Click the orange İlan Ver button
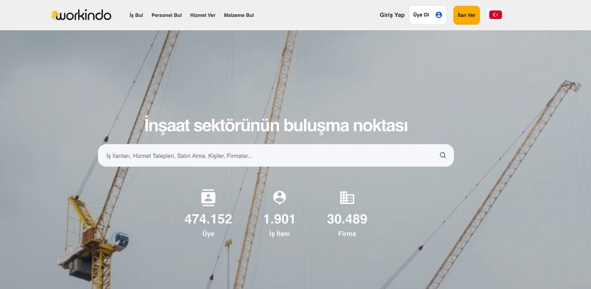The height and width of the screenshot is (289, 591). (467, 15)
